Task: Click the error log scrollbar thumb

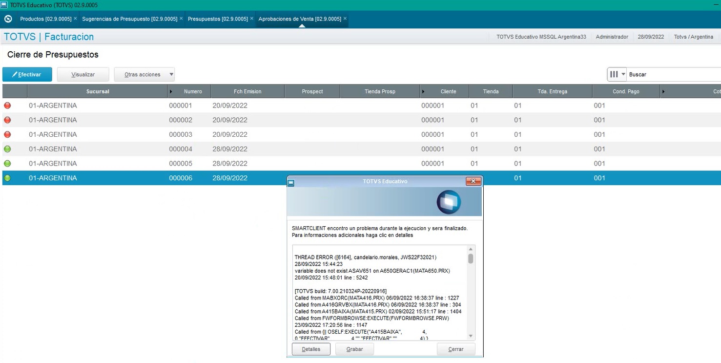Action: tap(471, 258)
